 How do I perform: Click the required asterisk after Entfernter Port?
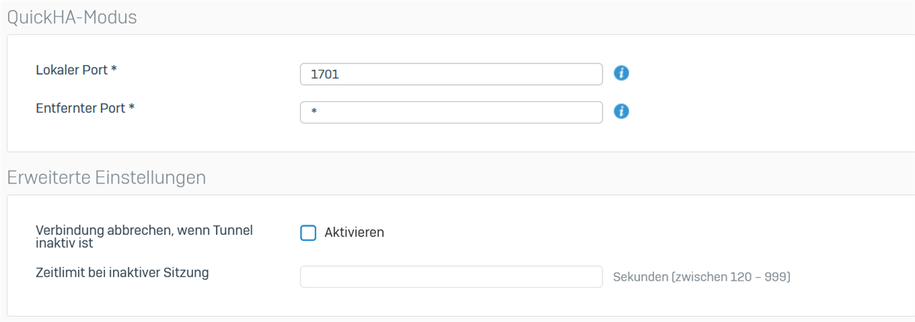(132, 108)
